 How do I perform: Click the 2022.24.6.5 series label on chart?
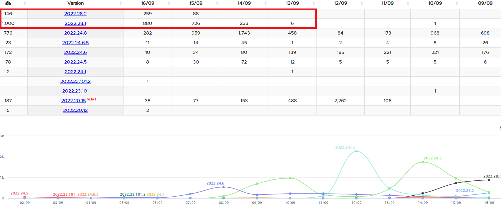click(x=88, y=194)
